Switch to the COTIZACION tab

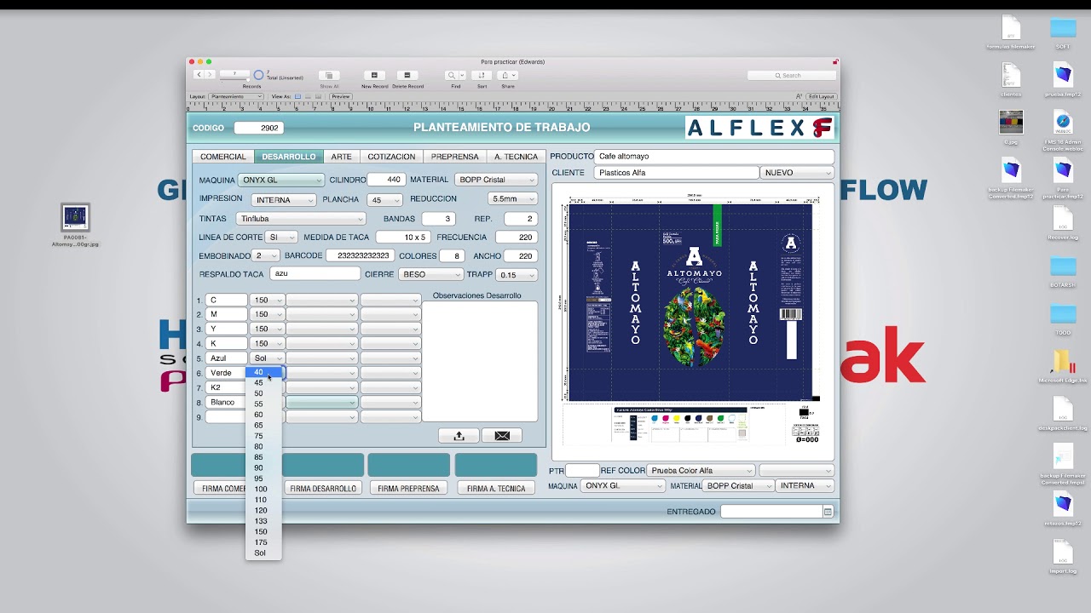[391, 157]
